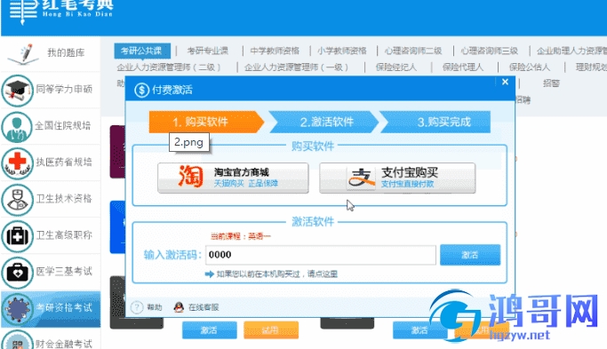Switch to the 考研公共课 tab
Image resolution: width=607 pixels, height=349 pixels.
(142, 51)
